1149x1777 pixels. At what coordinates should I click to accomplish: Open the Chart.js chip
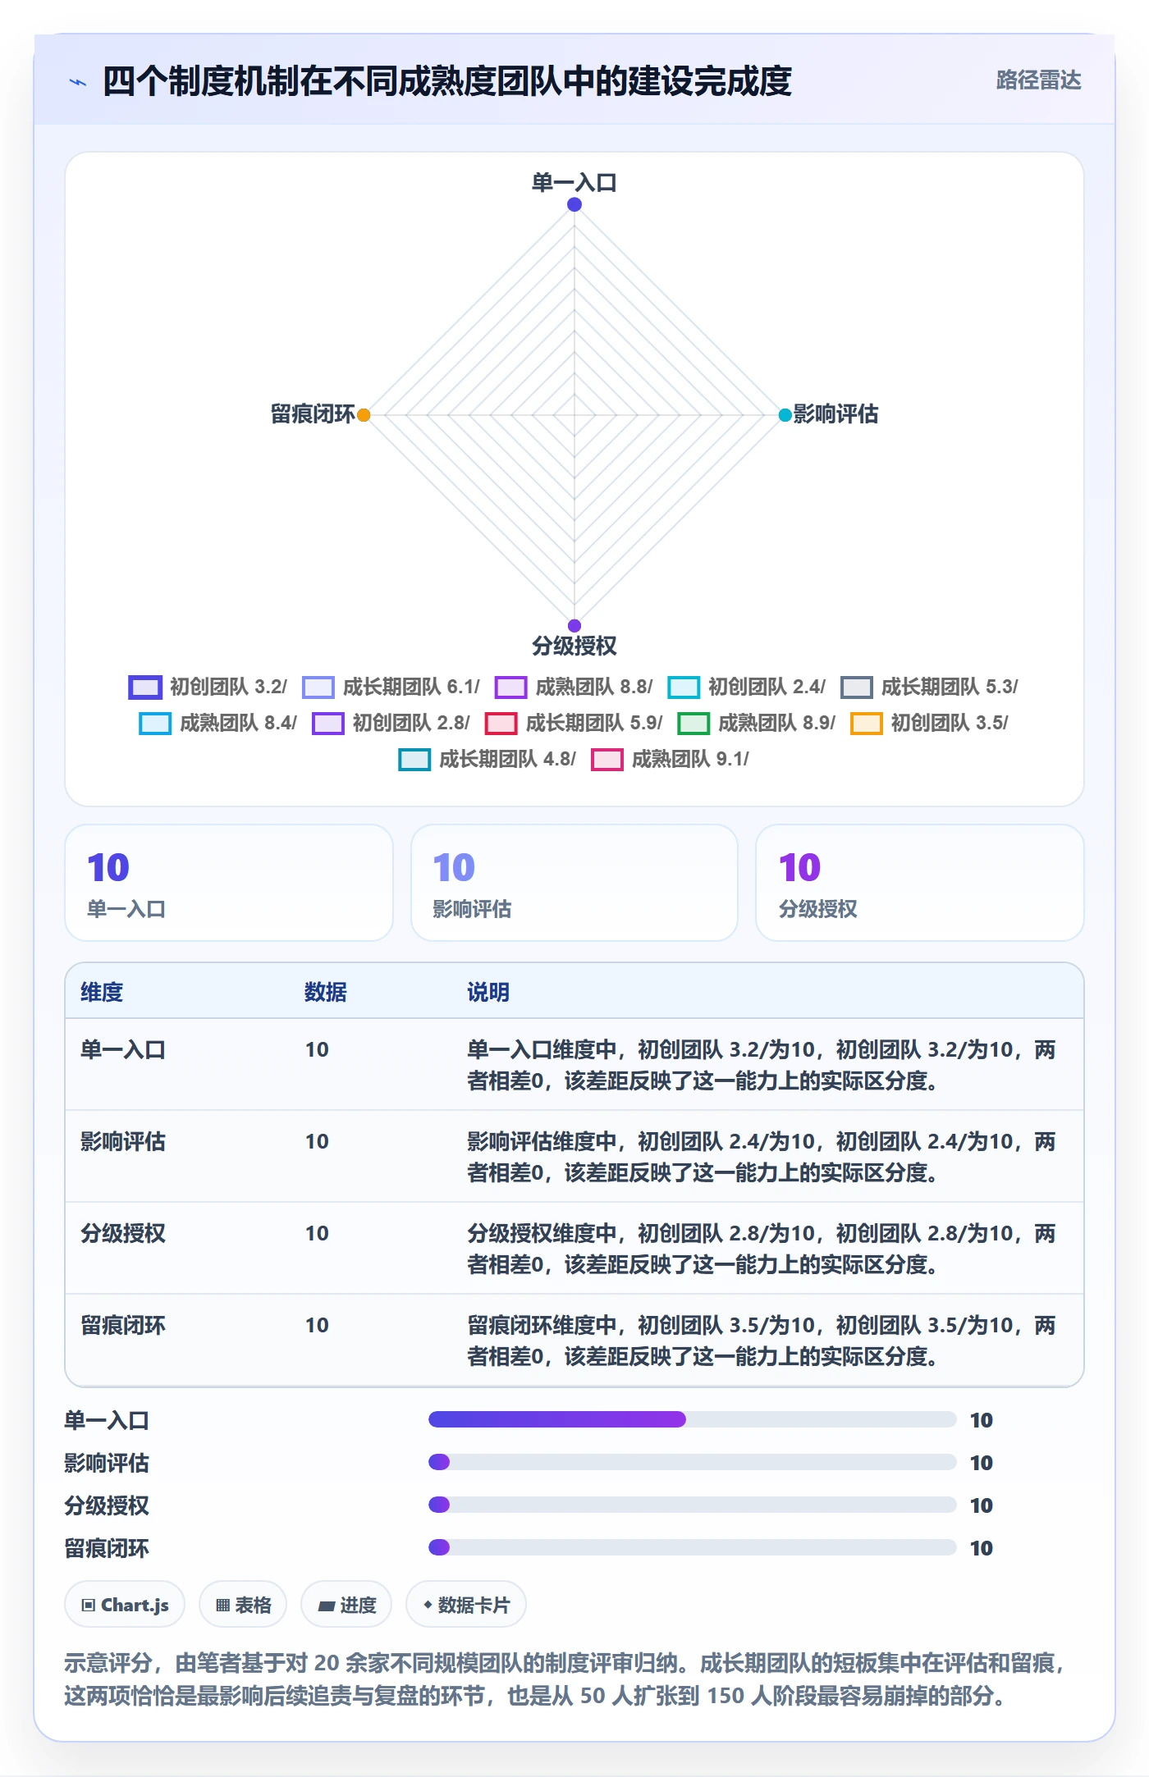tap(125, 1604)
